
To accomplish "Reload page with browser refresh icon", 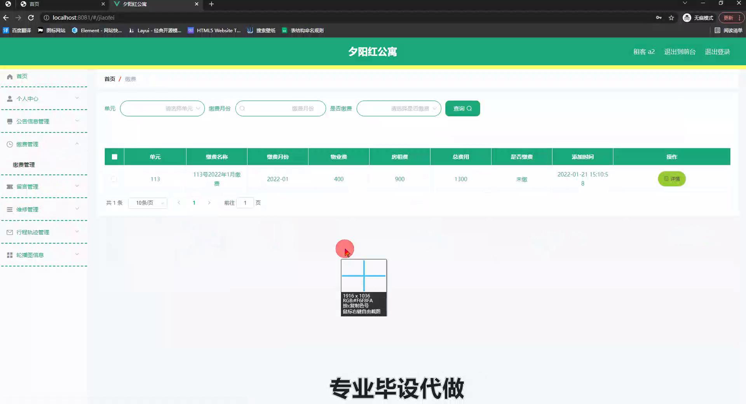I will [31, 17].
